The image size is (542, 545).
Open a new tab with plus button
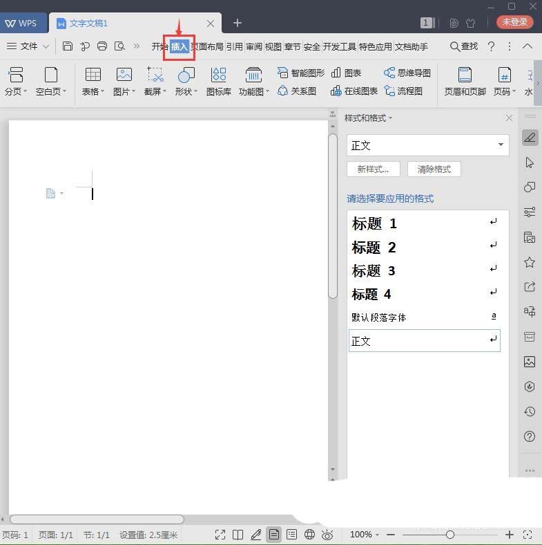tap(238, 23)
